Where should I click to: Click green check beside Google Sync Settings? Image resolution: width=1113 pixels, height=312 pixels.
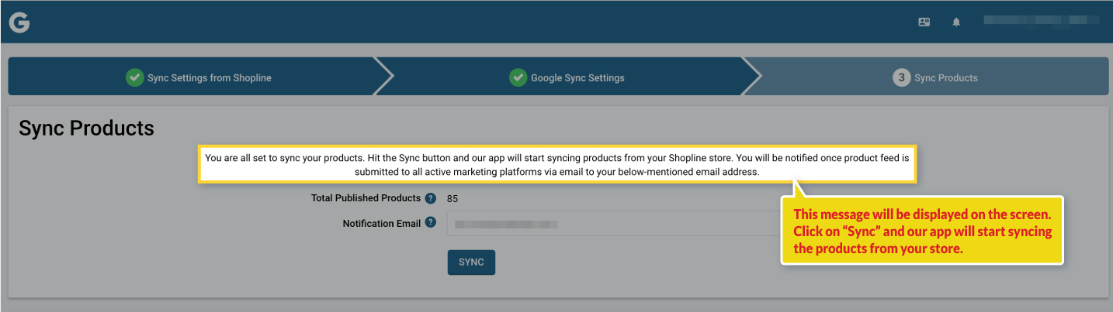pyautogui.click(x=518, y=77)
